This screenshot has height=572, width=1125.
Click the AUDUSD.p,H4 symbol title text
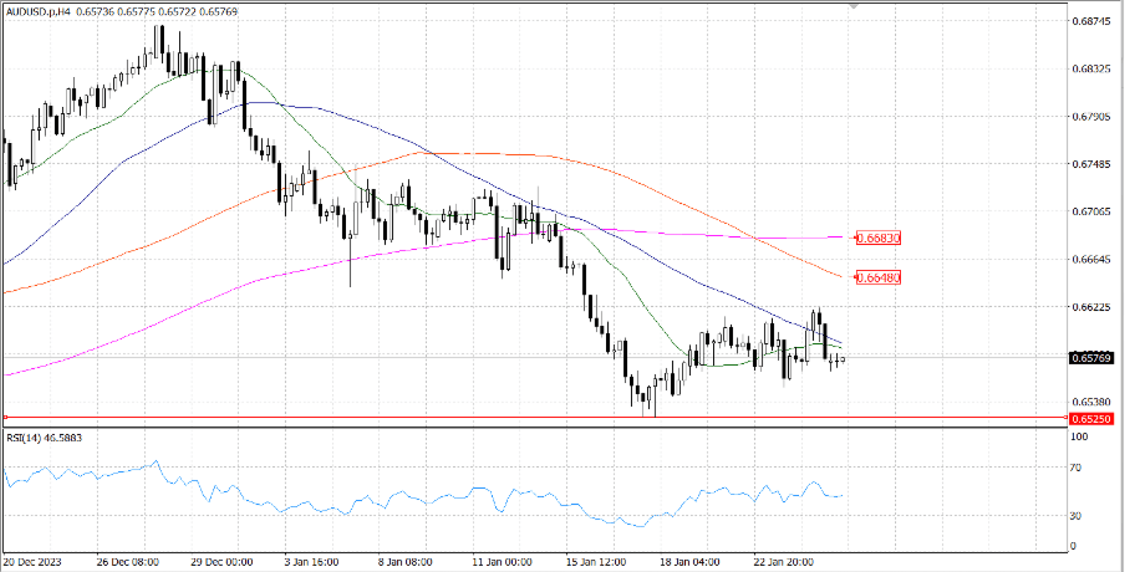pos(38,11)
